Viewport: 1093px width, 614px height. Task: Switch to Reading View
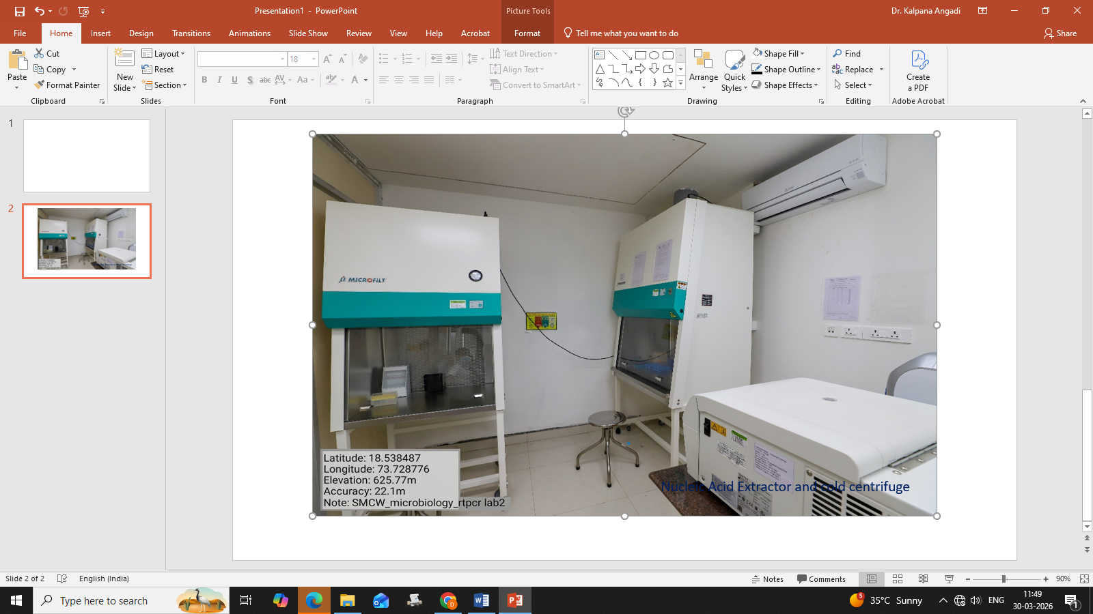pos(923,579)
